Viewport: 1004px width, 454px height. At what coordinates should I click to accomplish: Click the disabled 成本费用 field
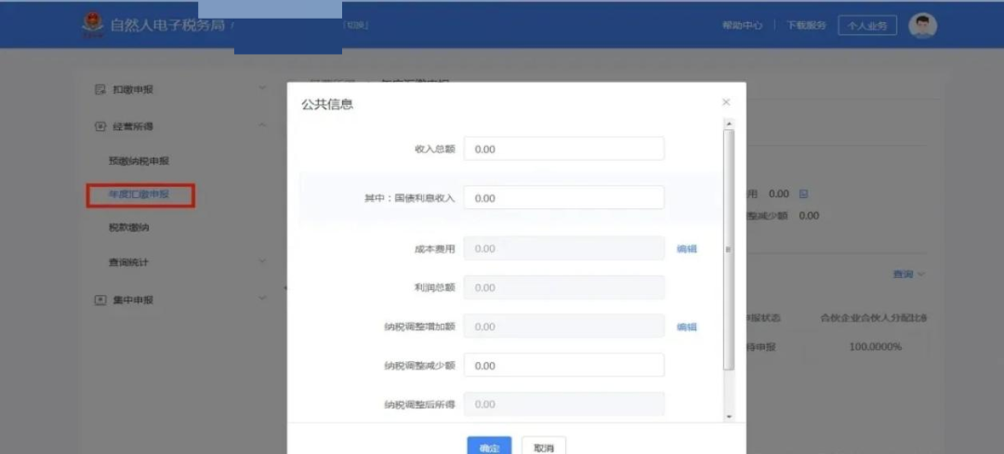pyautogui.click(x=564, y=248)
